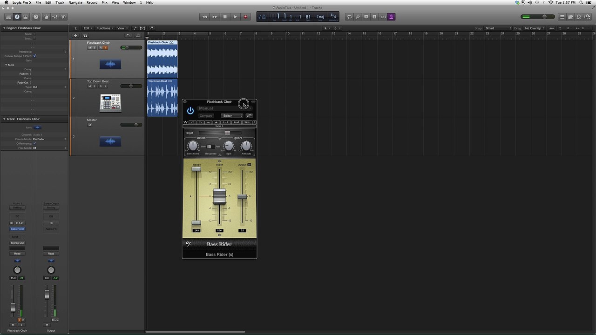Viewport: 596px width, 335px height.
Task: Start recording with the red record button
Action: pyautogui.click(x=245, y=17)
